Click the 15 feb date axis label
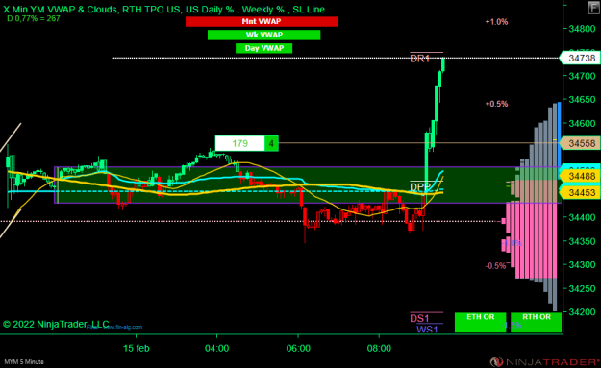The image size is (601, 368). click(137, 349)
